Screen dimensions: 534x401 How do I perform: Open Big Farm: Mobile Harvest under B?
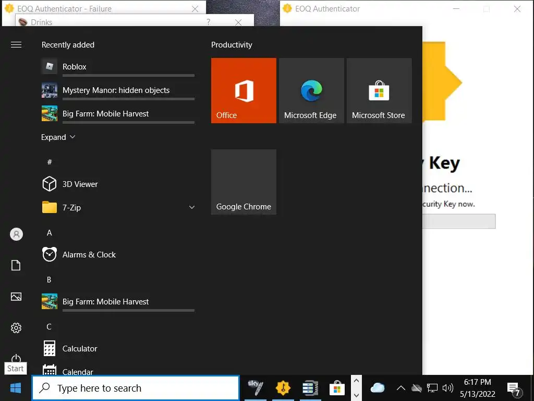(x=118, y=302)
